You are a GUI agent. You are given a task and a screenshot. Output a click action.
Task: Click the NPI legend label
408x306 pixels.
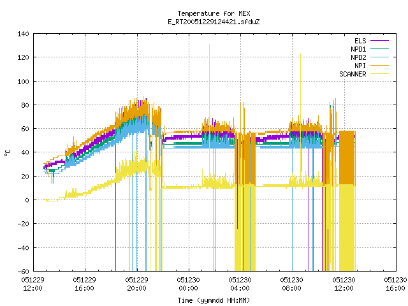pyautogui.click(x=360, y=66)
